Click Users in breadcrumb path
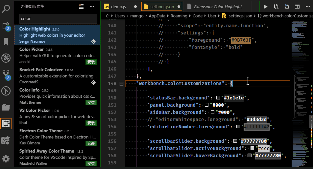This screenshot has height=169, width=313. 120,16
